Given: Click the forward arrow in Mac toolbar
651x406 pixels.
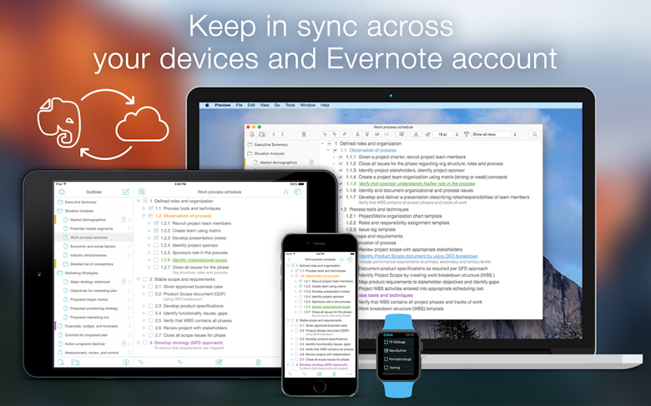Looking at the screenshot, I should tap(283, 134).
